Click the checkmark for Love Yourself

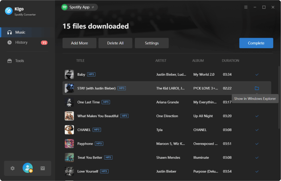257,171
